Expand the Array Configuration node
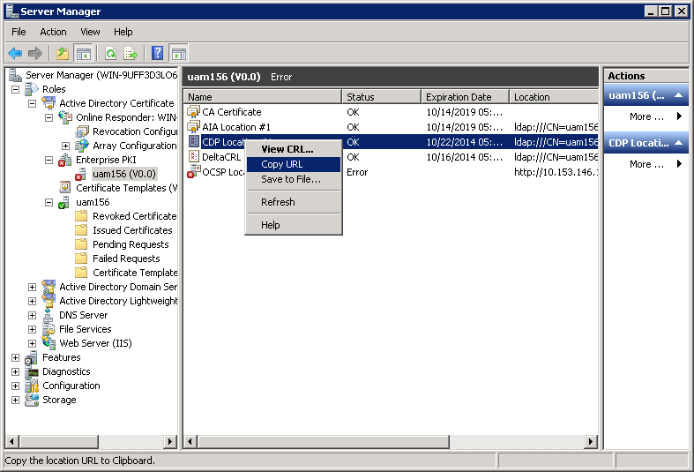694x472 pixels. pyautogui.click(x=65, y=146)
